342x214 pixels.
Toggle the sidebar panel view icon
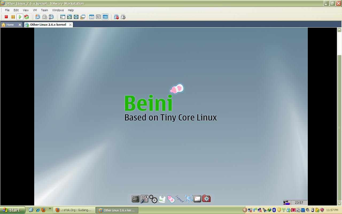pos(63,17)
